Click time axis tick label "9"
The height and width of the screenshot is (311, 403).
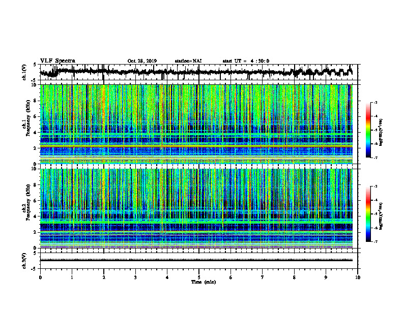(x=326, y=277)
